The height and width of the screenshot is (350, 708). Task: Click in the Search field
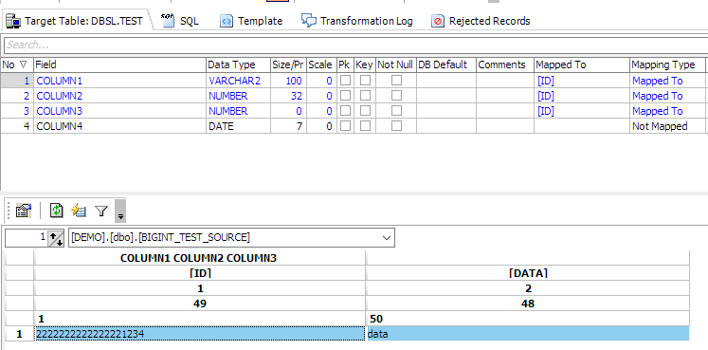(x=355, y=46)
